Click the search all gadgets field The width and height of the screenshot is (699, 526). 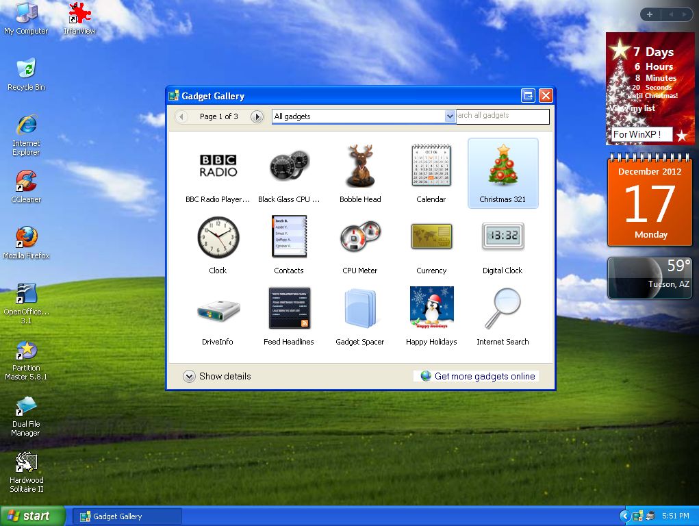click(x=503, y=116)
